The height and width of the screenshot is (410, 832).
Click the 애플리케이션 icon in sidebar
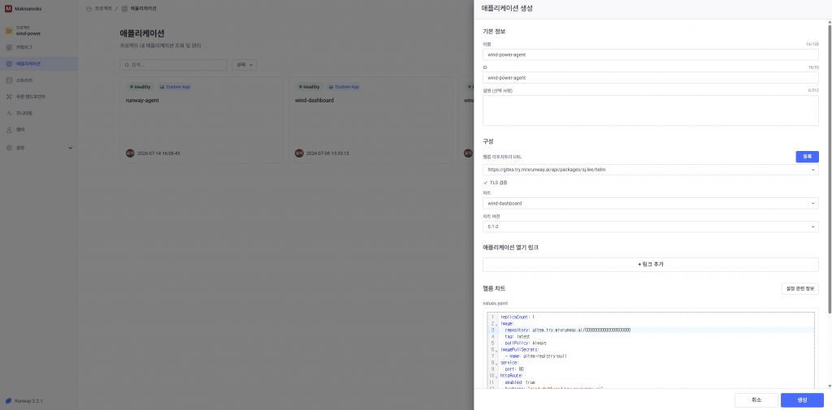[9, 63]
